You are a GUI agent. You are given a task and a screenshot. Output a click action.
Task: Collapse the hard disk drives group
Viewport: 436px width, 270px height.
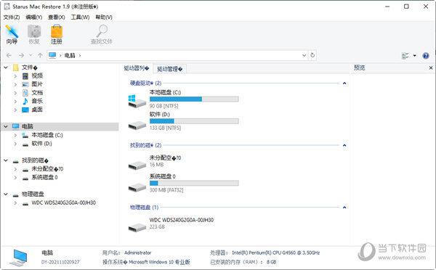tap(344, 83)
